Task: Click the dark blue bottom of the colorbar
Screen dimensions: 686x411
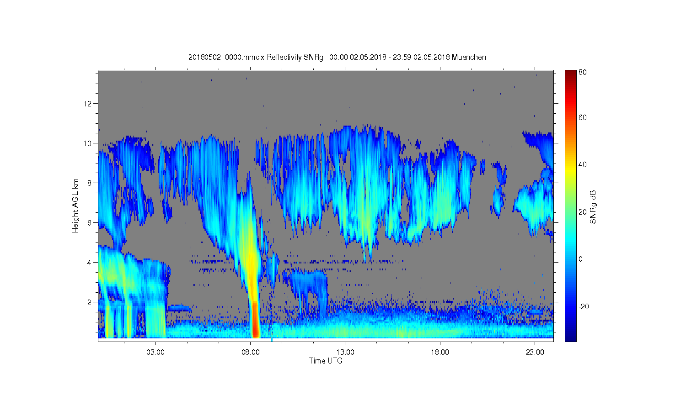Action: tap(570, 336)
